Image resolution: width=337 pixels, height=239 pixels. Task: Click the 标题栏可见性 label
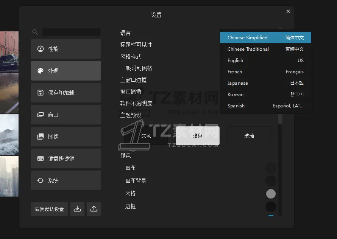point(136,45)
